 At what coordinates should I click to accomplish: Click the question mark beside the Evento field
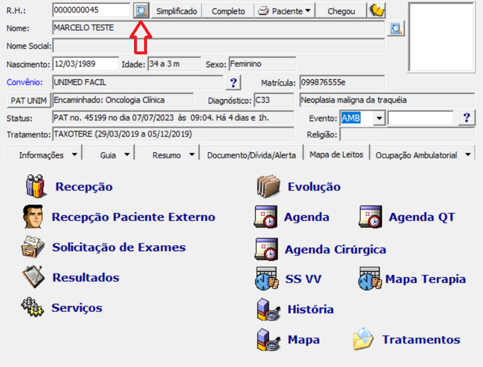coord(467,118)
